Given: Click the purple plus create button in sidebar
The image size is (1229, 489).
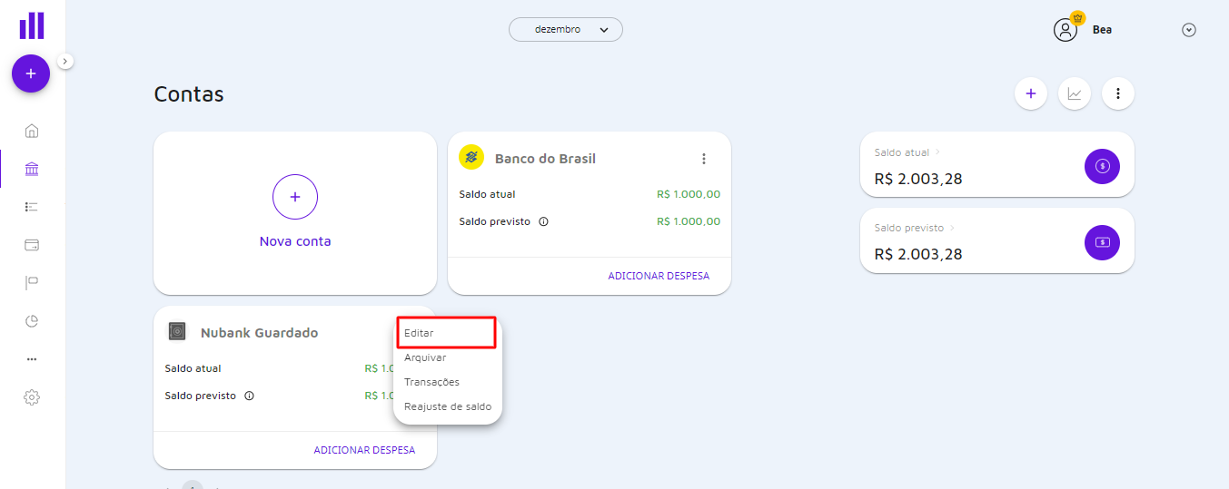Looking at the screenshot, I should (x=31, y=73).
